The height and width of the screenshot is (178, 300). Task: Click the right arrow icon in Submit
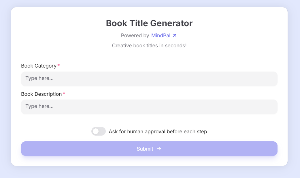pos(159,149)
